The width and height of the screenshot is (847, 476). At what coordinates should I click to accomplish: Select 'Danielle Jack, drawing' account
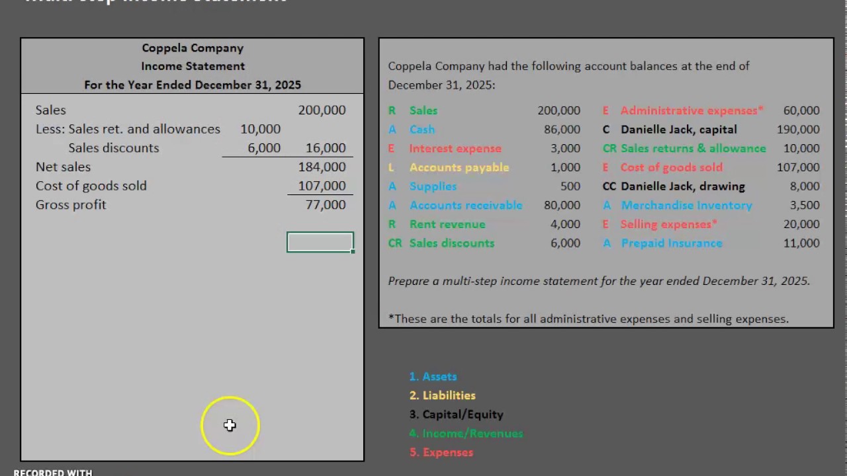click(682, 186)
